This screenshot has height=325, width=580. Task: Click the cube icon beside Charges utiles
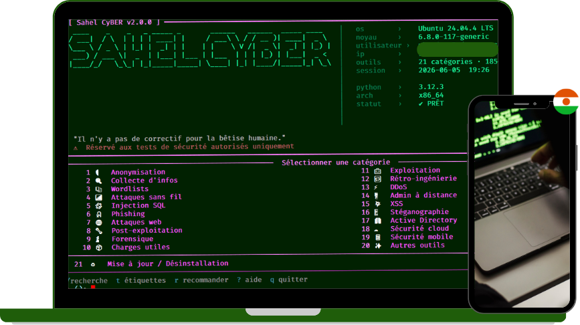click(99, 247)
